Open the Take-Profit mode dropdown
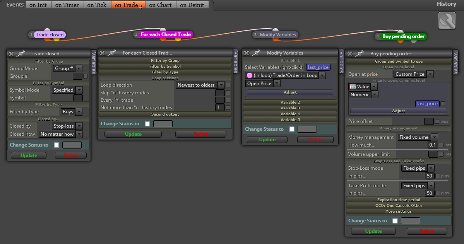Viewport: 464px width, 244px height. point(418,186)
